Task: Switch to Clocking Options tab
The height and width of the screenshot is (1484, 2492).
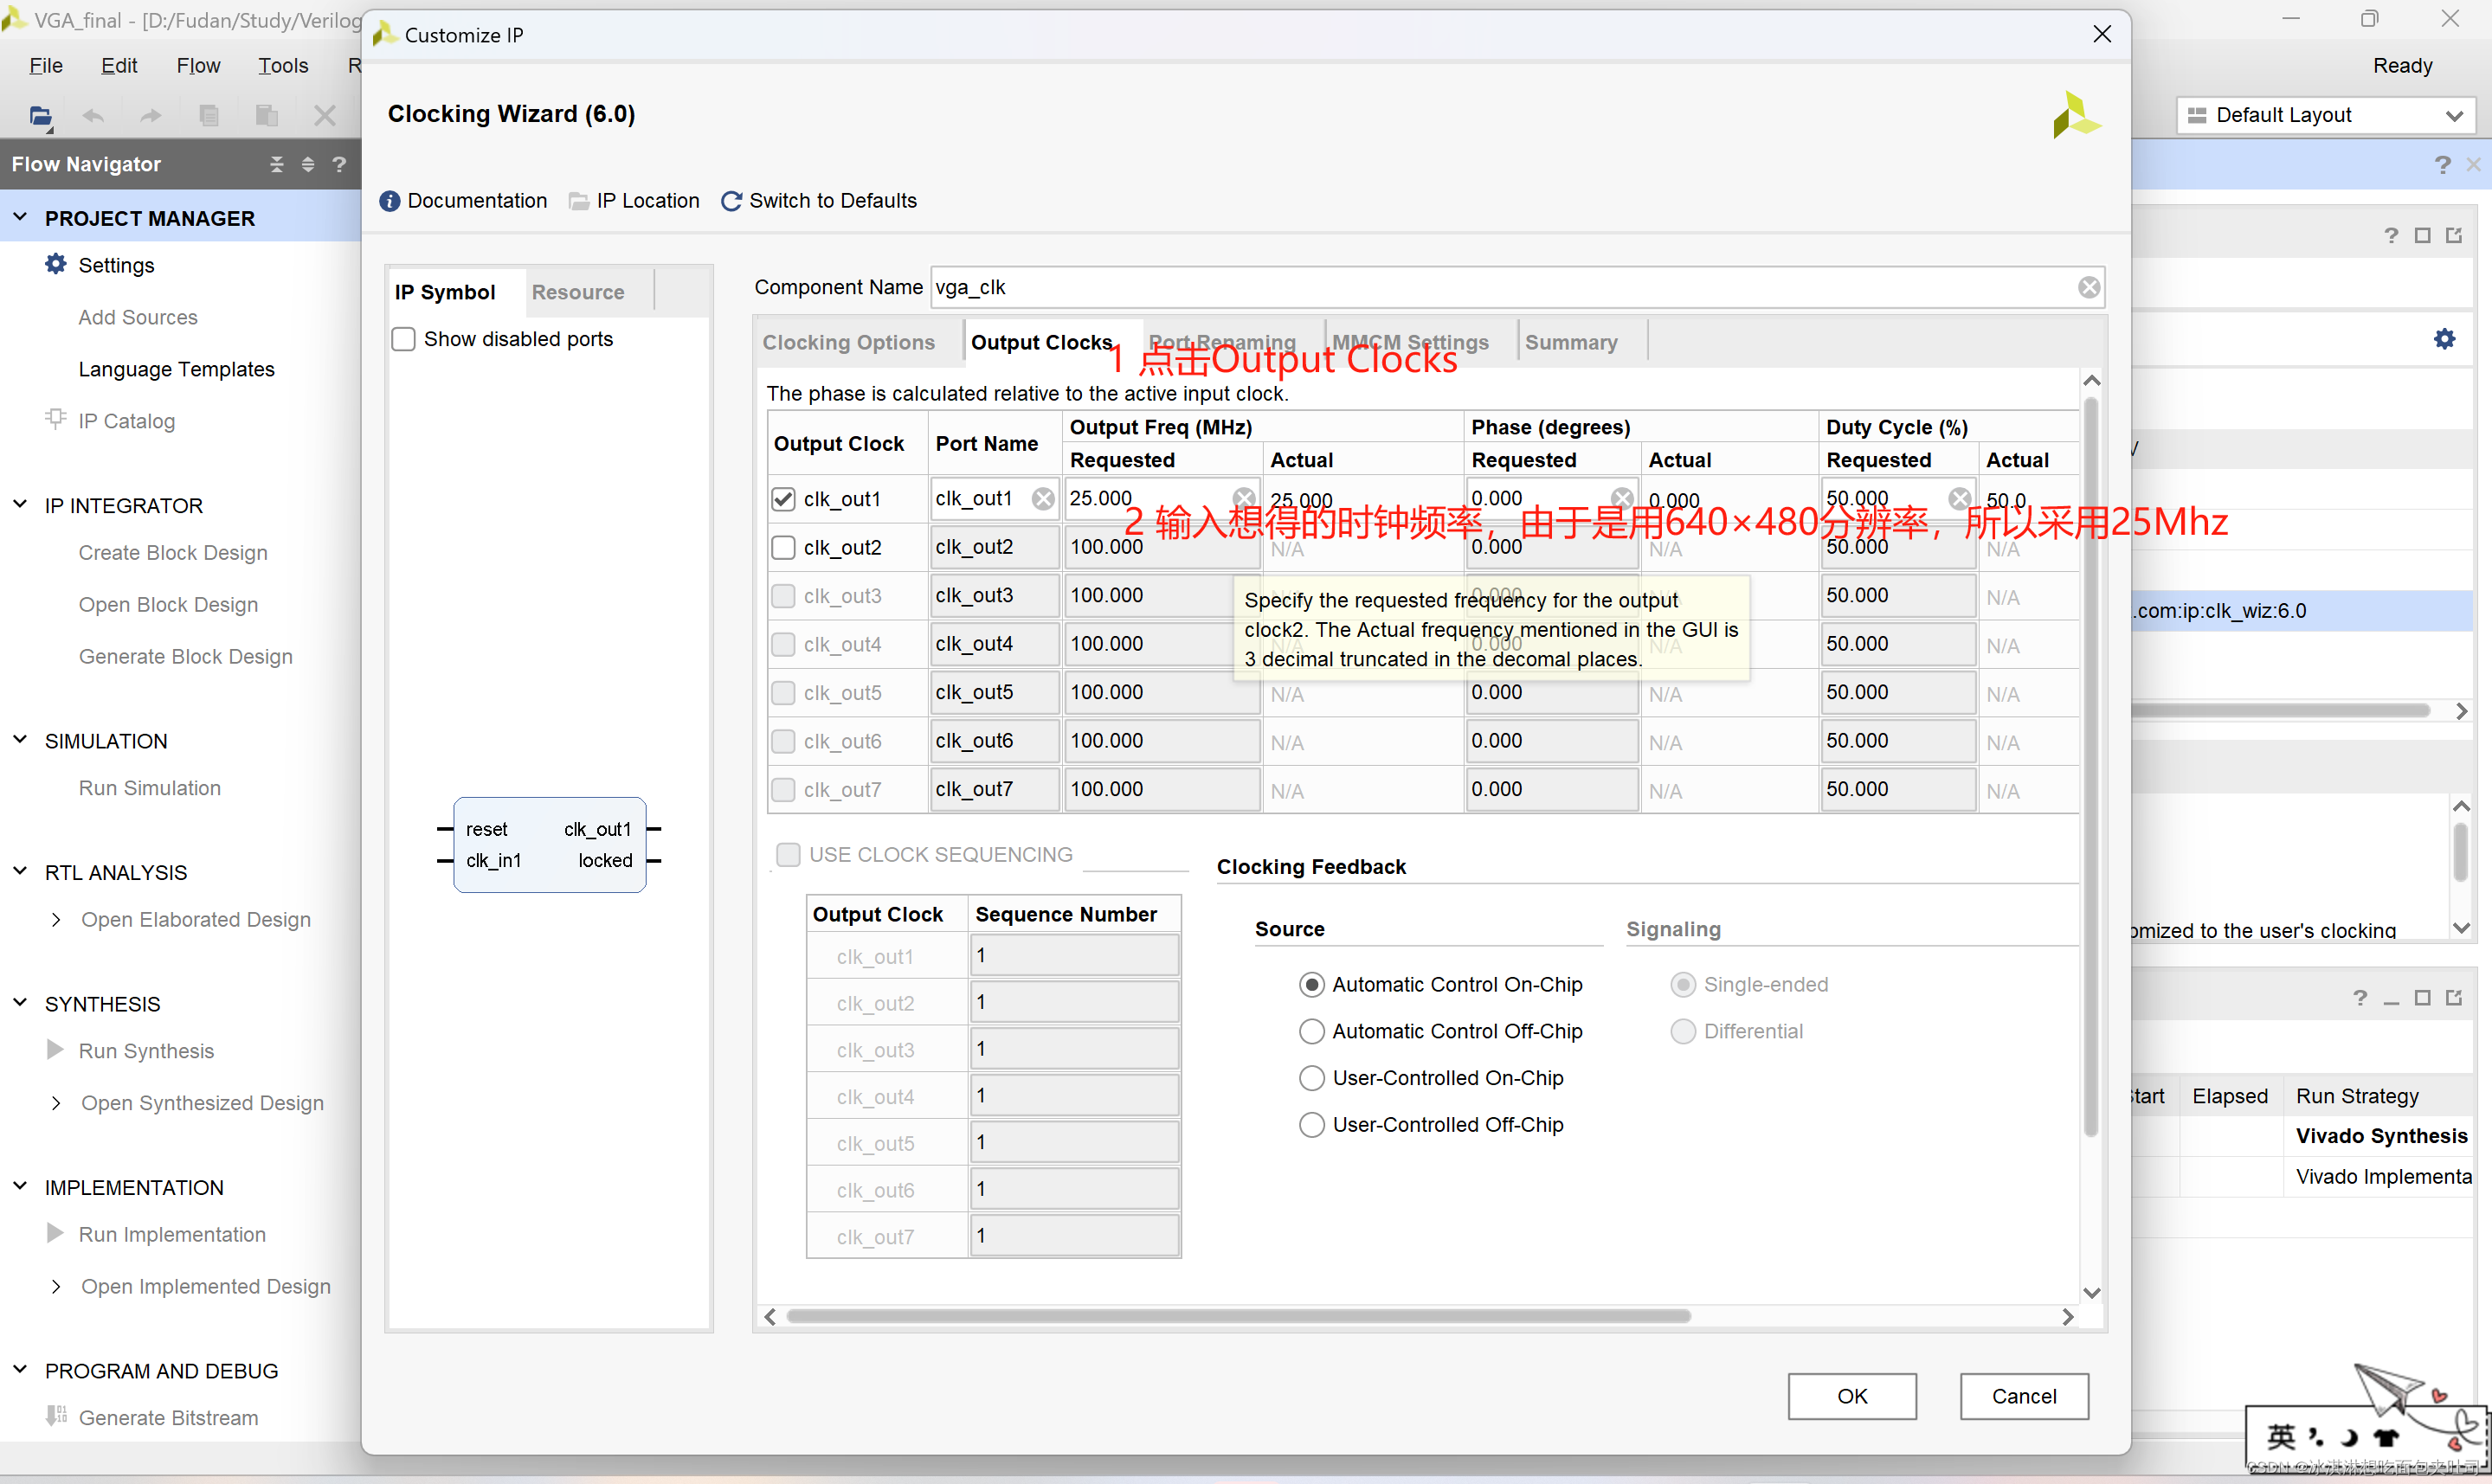Action: (848, 342)
